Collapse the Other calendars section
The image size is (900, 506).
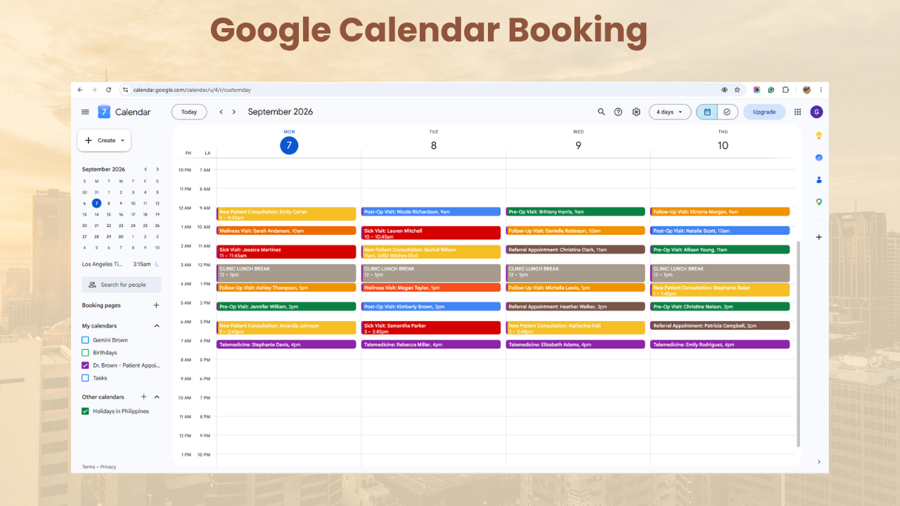pos(157,397)
